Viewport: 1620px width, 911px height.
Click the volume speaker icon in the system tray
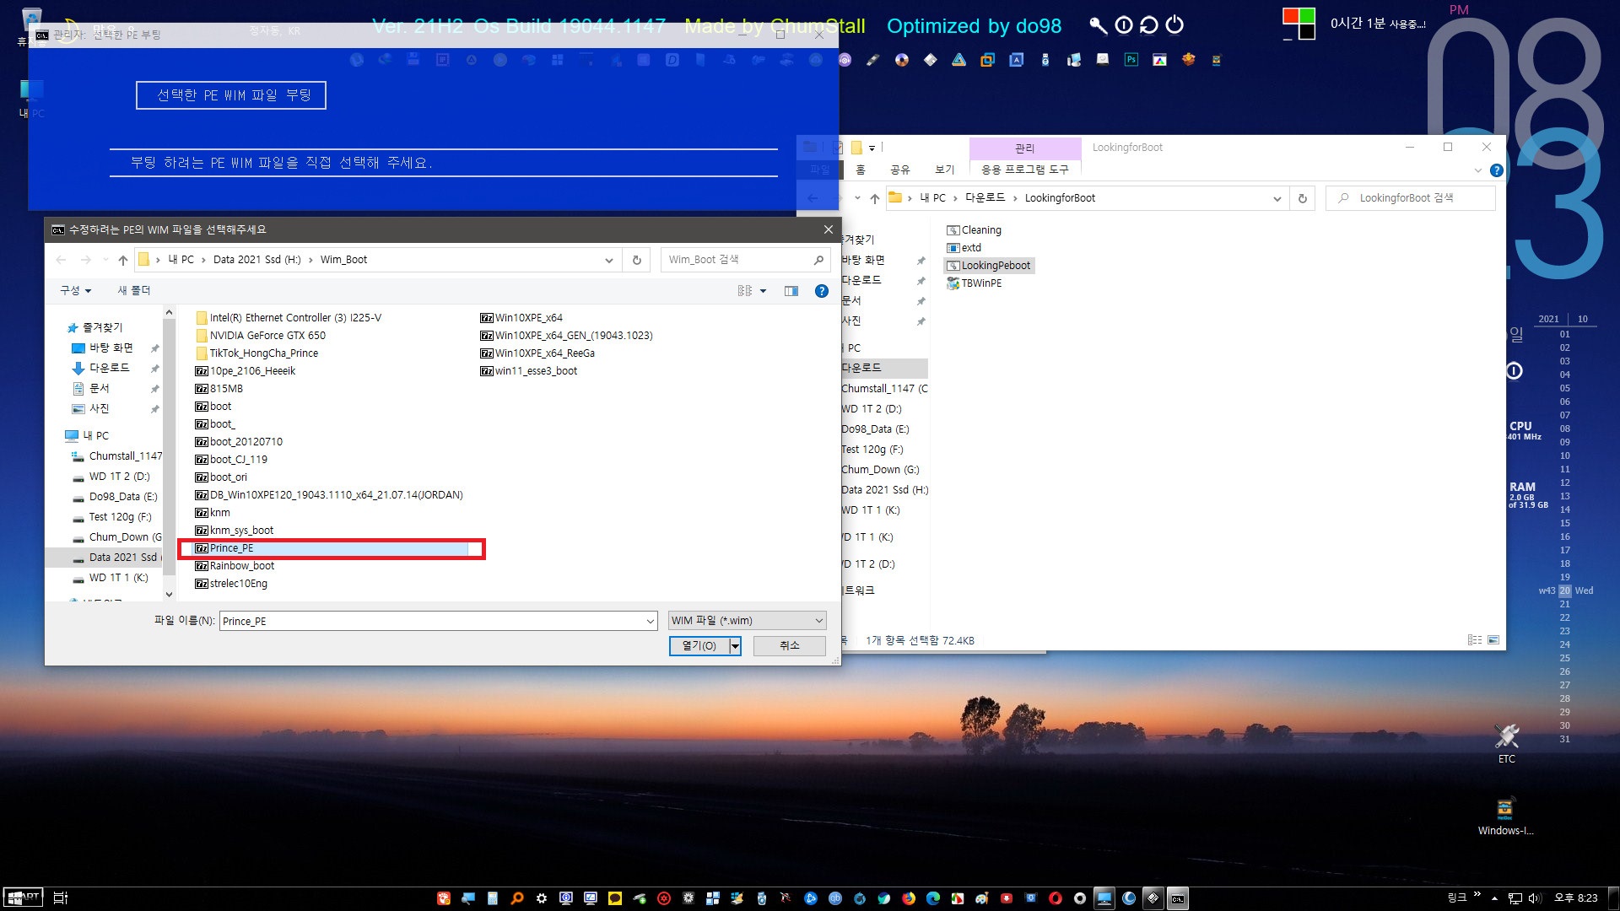tap(1535, 898)
